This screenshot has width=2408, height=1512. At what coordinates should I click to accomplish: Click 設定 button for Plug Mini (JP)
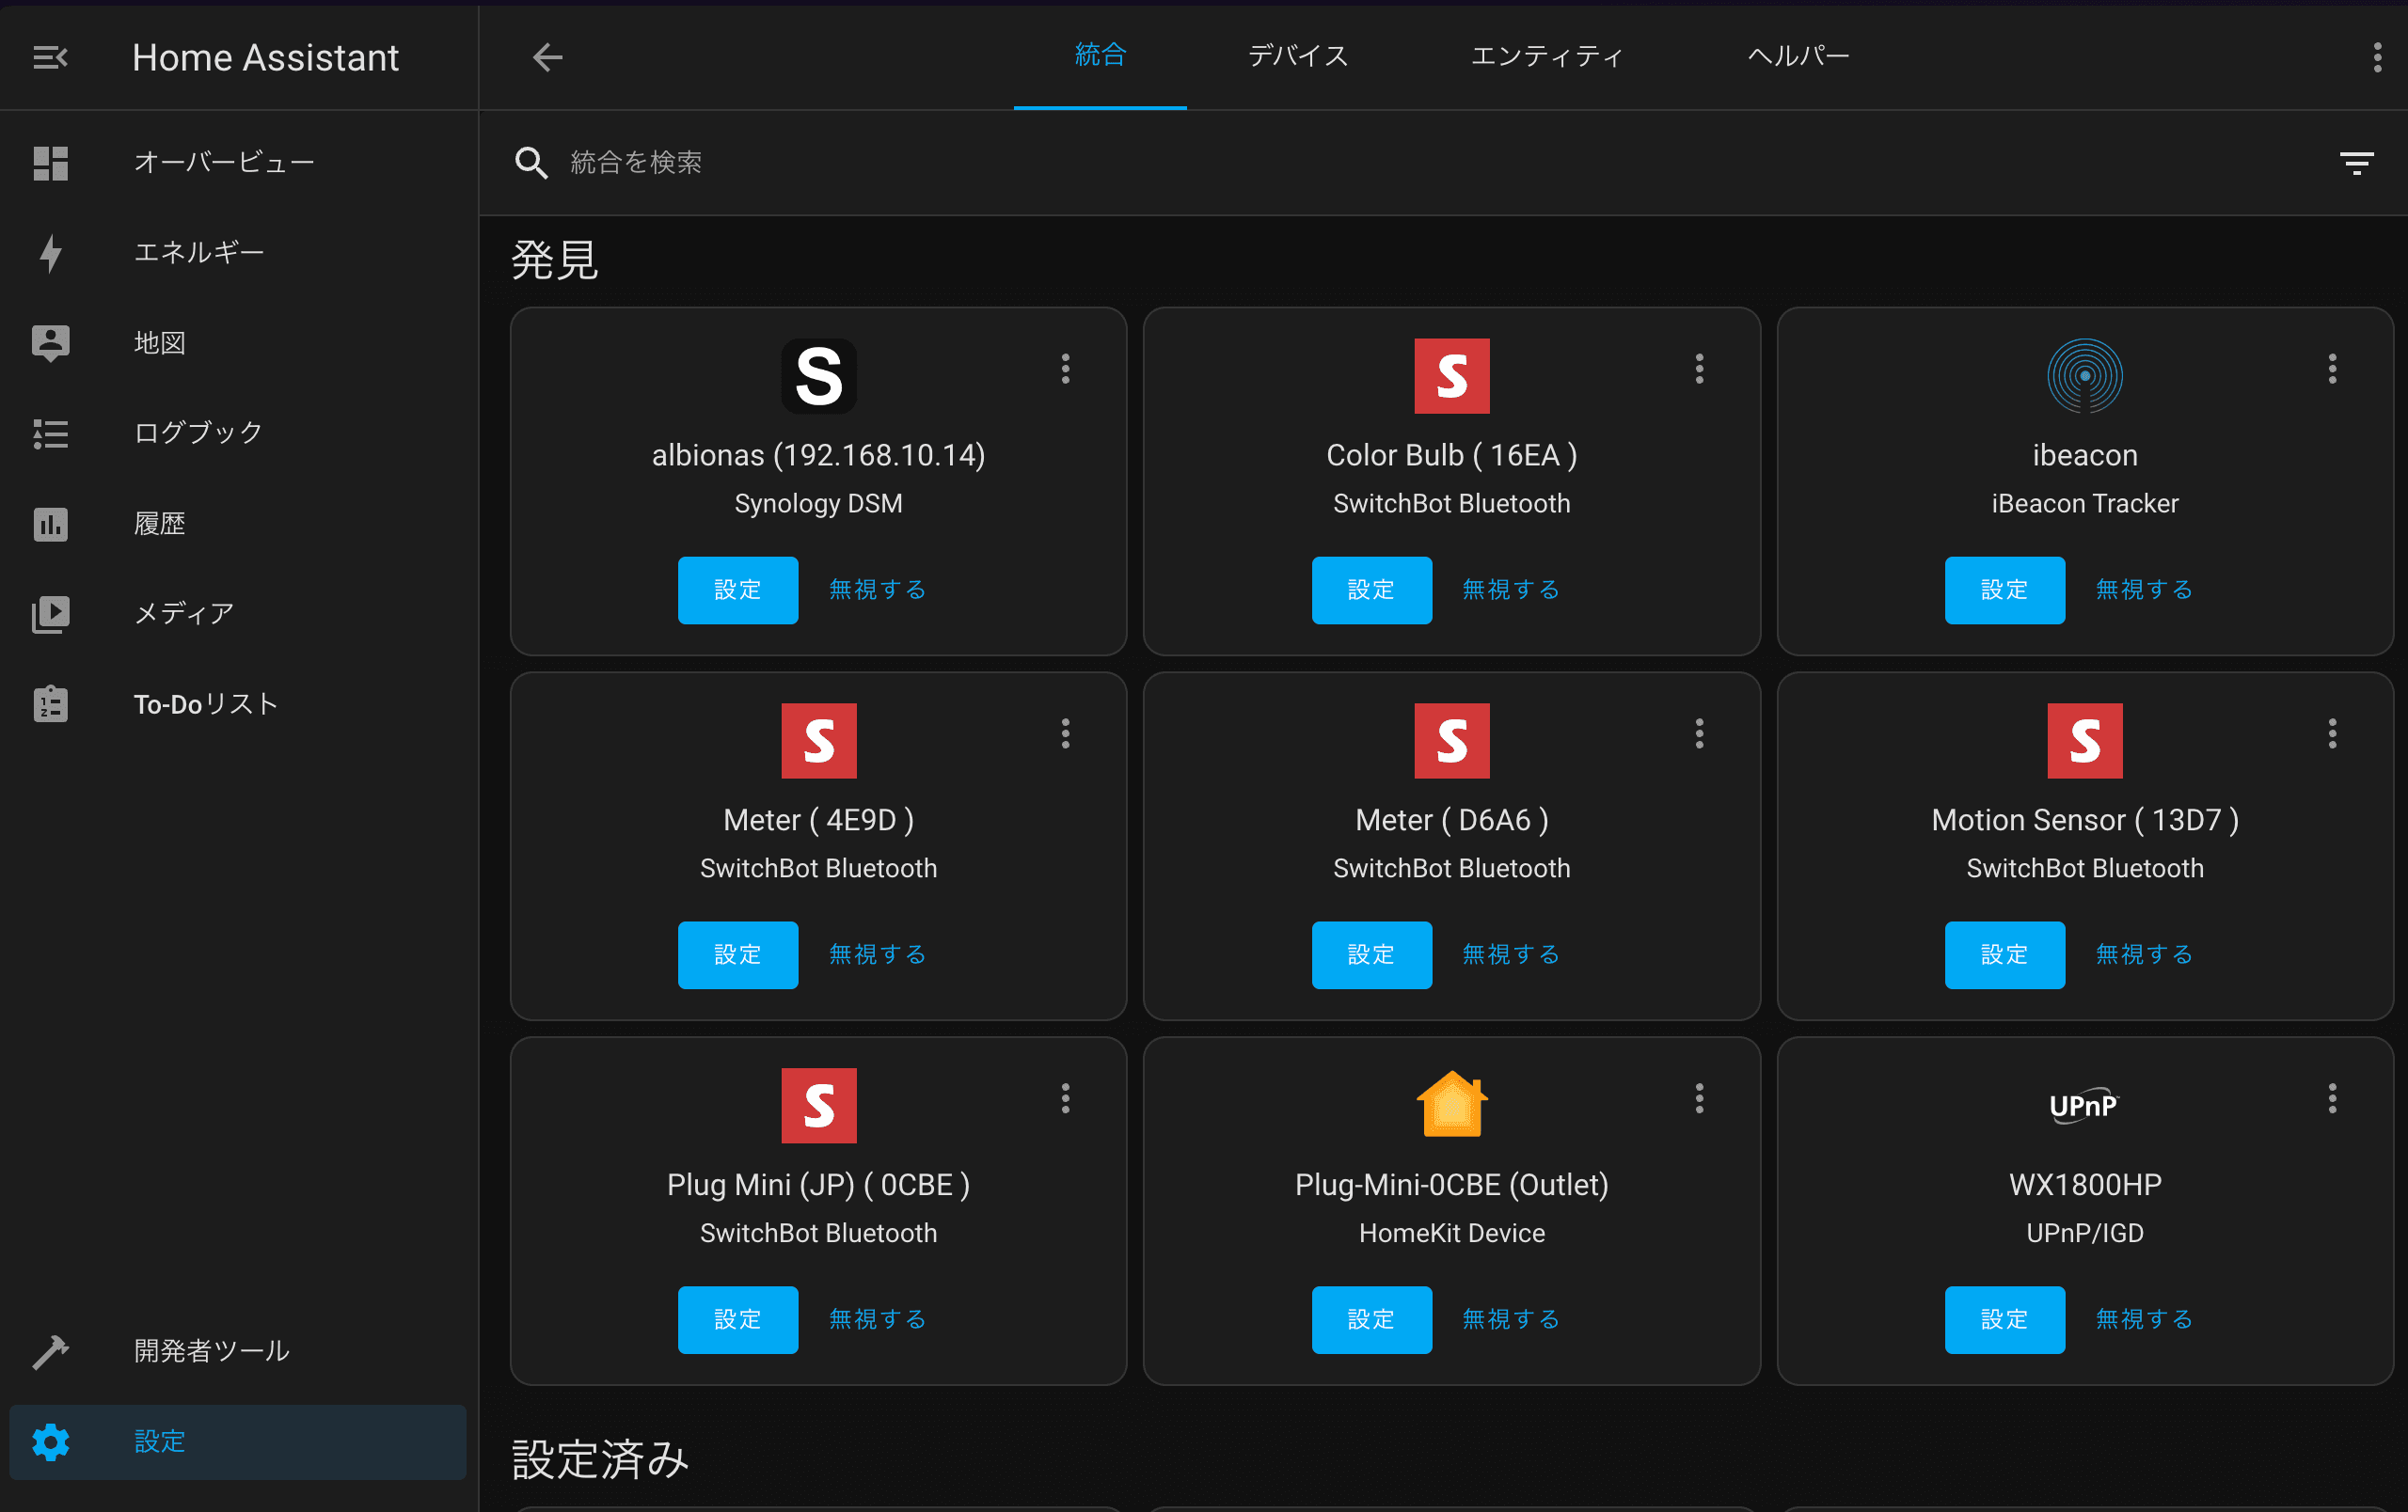point(738,1319)
